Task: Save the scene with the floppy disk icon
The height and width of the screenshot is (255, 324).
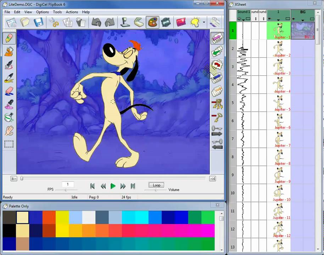Action: pyautogui.click(x=38, y=22)
